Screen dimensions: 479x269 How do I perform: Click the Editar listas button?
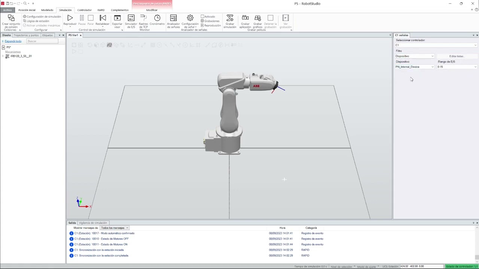[x=457, y=56]
